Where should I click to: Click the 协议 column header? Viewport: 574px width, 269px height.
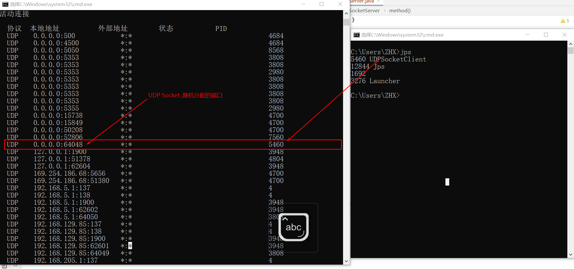(x=15, y=28)
